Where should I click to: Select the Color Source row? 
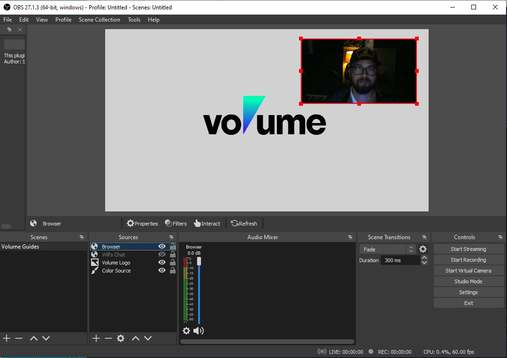coord(133,271)
